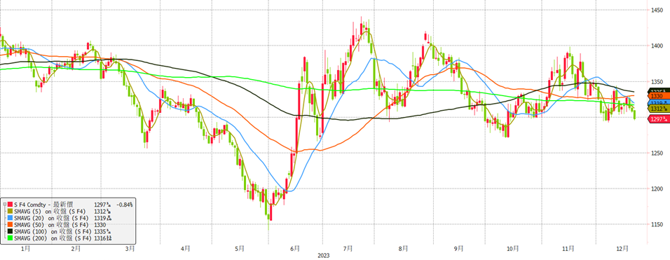Click the -0.84% change value in legend

(124, 205)
